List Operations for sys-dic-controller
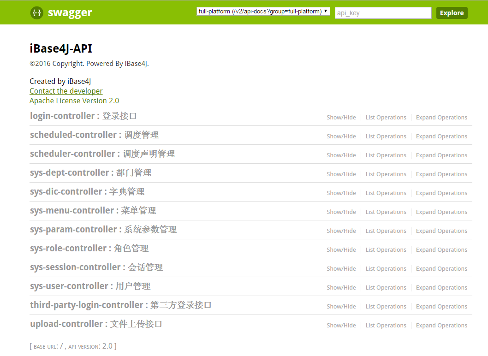Viewport: 488px width, 356px height. (x=386, y=193)
